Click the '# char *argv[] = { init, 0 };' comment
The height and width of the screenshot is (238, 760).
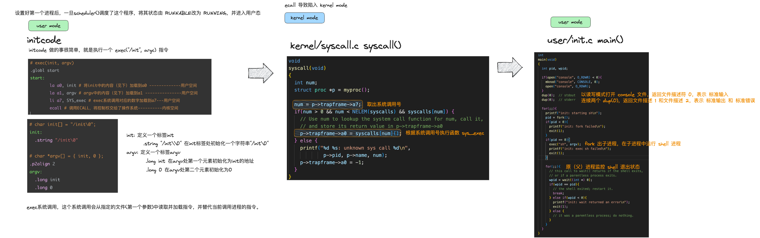(x=66, y=156)
